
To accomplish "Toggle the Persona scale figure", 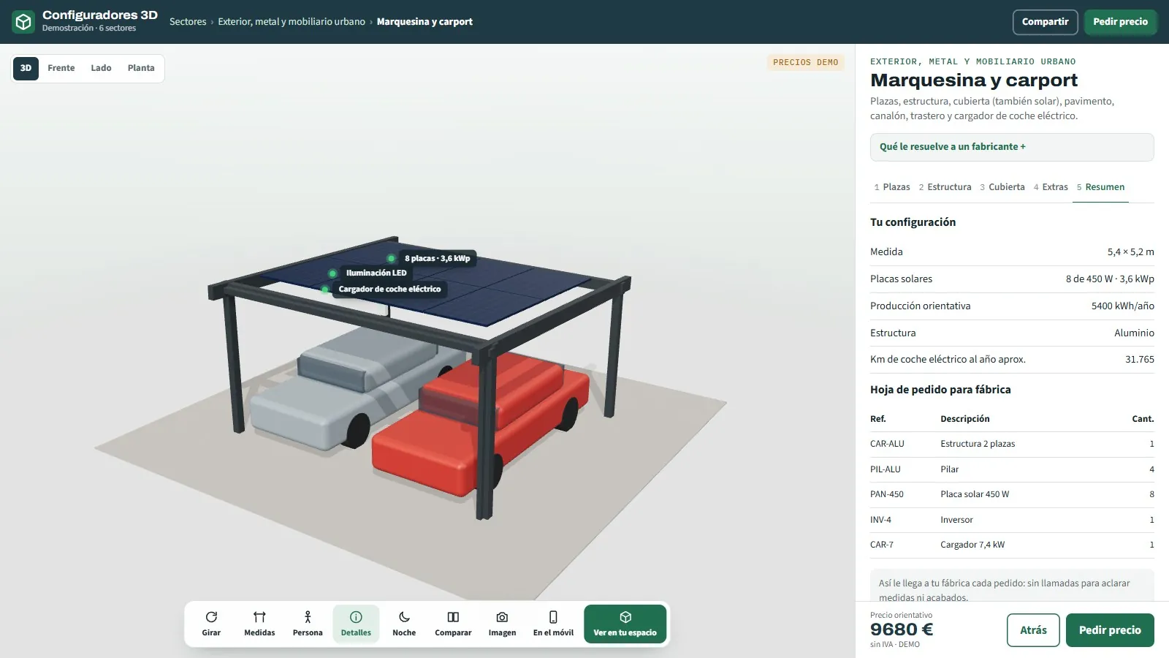I will click(x=308, y=624).
